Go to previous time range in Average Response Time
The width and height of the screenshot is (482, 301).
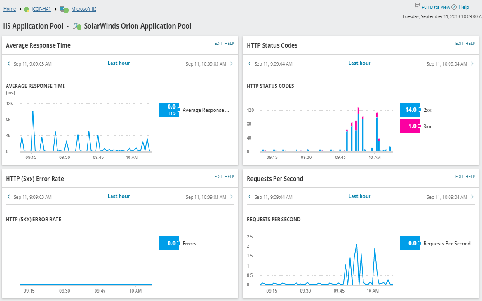pos(8,64)
